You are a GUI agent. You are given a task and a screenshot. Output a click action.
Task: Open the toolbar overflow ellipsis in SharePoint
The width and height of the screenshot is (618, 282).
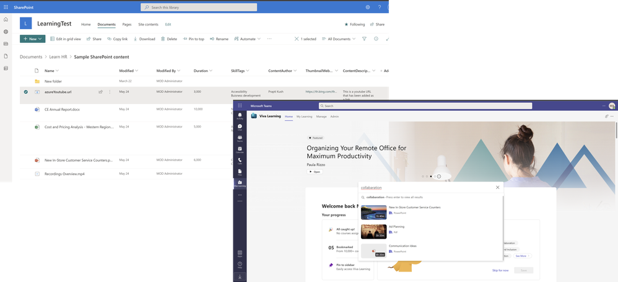(x=269, y=38)
